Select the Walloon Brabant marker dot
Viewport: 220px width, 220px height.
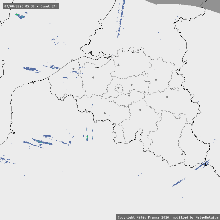(x=129, y=96)
